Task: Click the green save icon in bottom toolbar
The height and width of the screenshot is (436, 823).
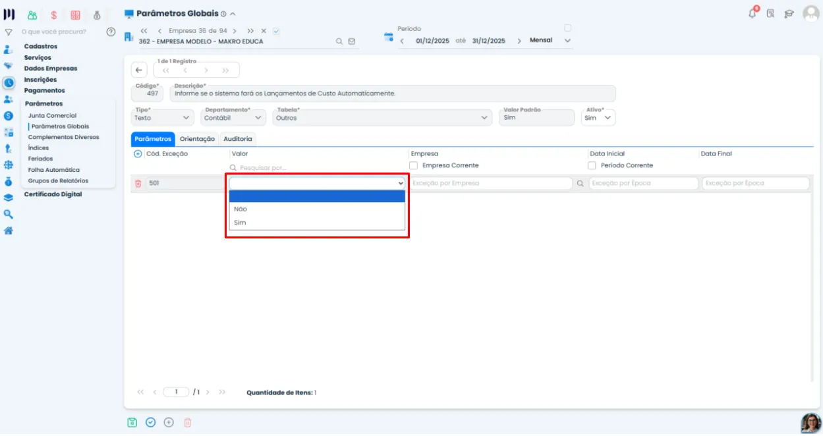Action: (132, 422)
